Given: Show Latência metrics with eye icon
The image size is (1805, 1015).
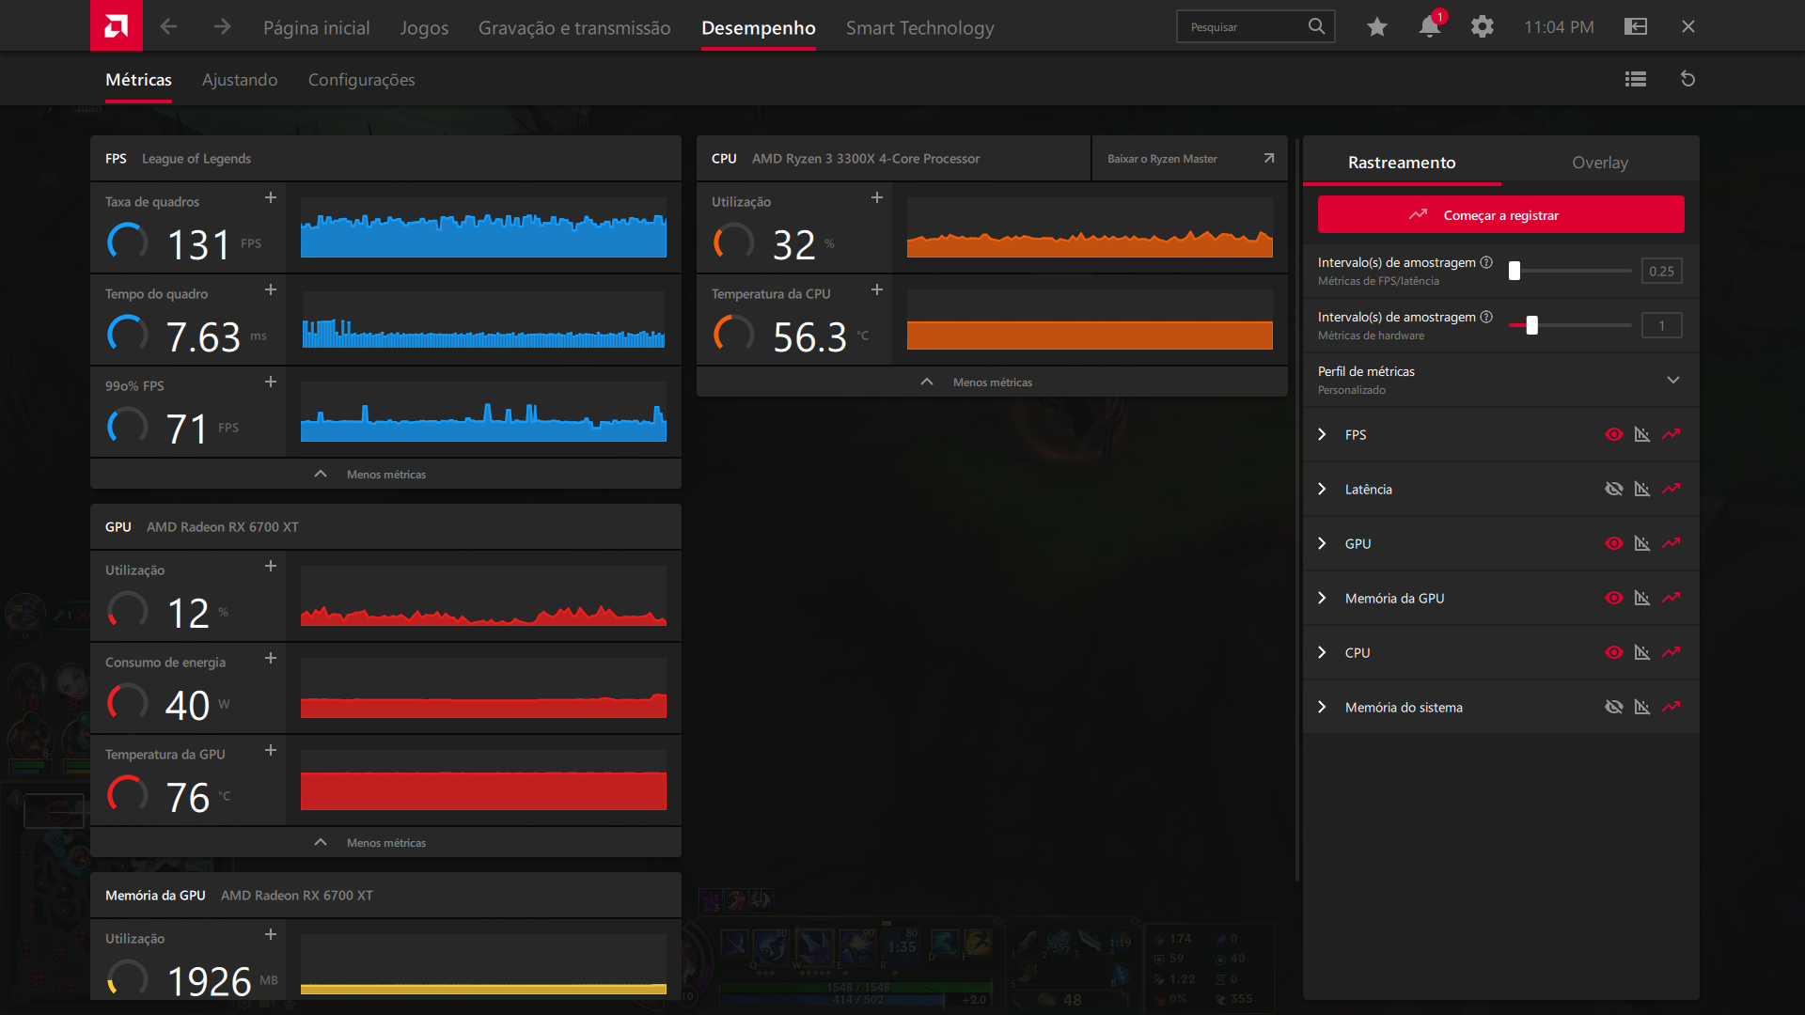Looking at the screenshot, I should click(x=1614, y=489).
